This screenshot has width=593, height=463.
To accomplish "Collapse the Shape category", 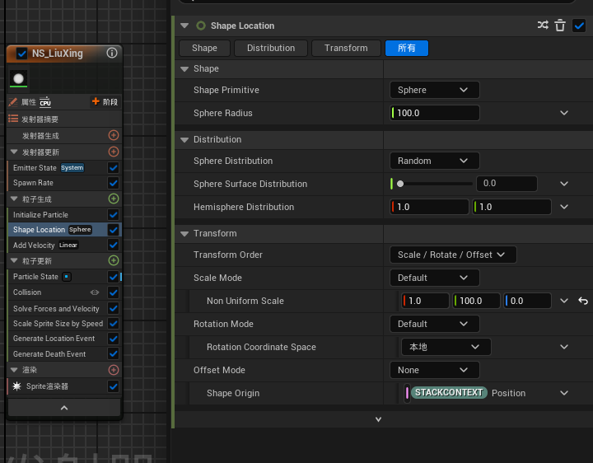I will [x=184, y=69].
